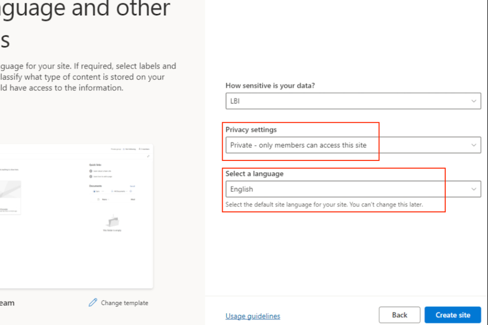Viewport: 488px width, 325px height.
Task: Click the expand icon in site preview
Action: [x=148, y=156]
